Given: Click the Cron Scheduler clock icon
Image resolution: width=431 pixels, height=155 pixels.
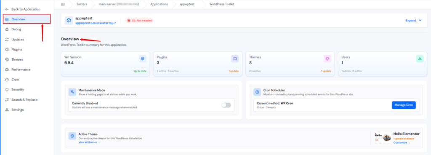Looking at the screenshot, I should [257, 92].
